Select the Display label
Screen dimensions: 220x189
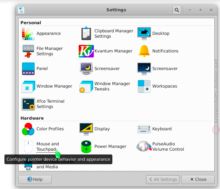[102, 129]
